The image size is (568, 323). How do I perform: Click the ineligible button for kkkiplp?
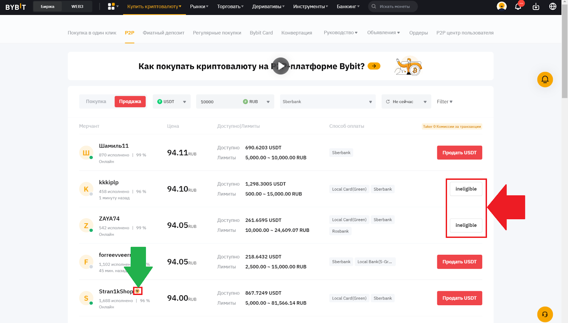click(466, 189)
